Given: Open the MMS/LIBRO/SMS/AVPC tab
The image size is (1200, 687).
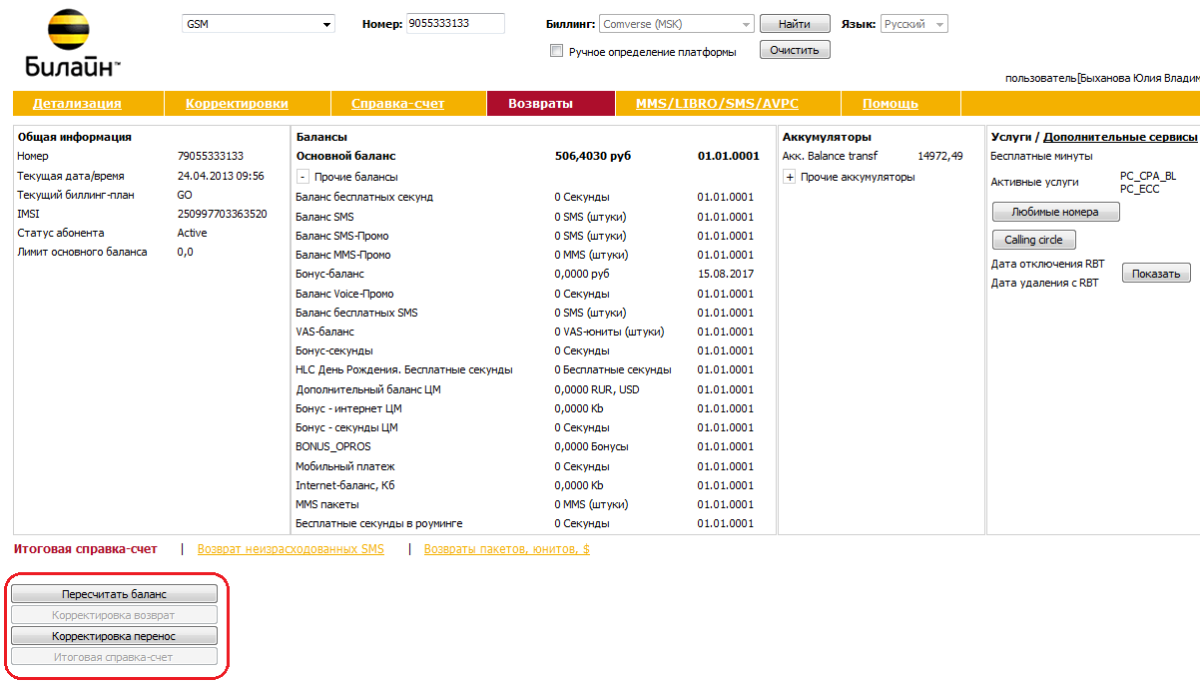Looking at the screenshot, I should 717,104.
